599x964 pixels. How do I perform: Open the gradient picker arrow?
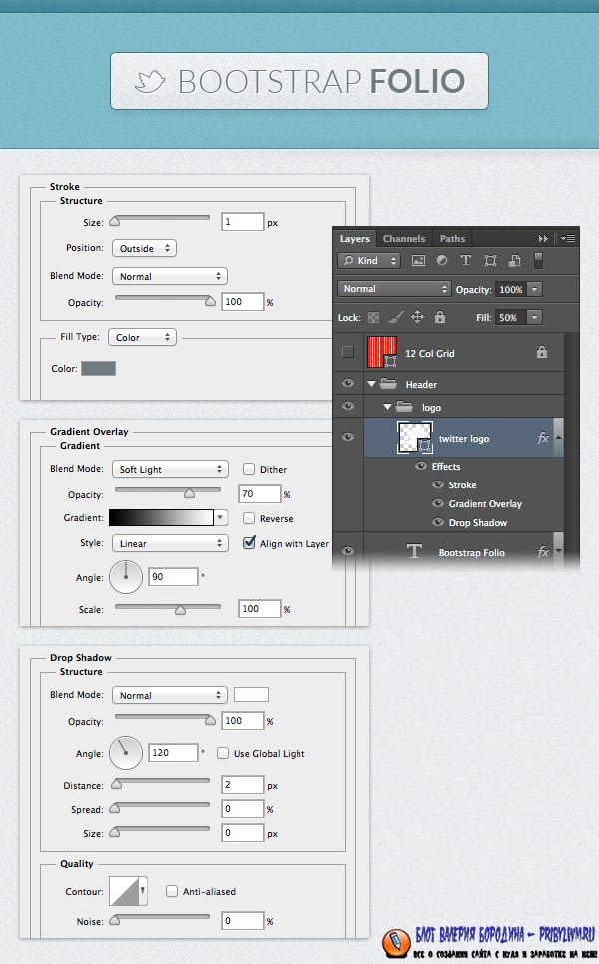(220, 517)
